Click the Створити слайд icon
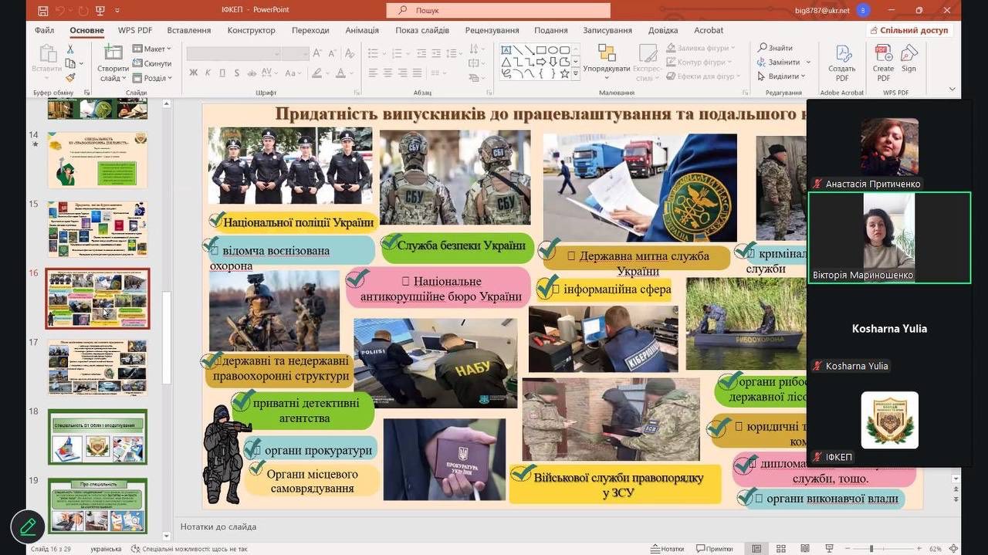The image size is (988, 555). 113,53
